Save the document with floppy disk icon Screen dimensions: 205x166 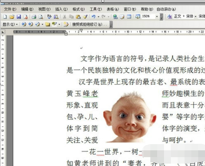click(19, 17)
